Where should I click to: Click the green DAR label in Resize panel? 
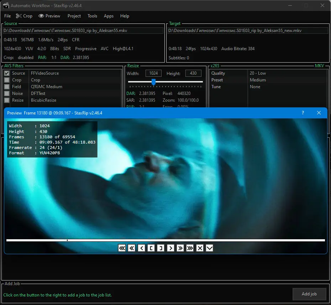coord(131,93)
